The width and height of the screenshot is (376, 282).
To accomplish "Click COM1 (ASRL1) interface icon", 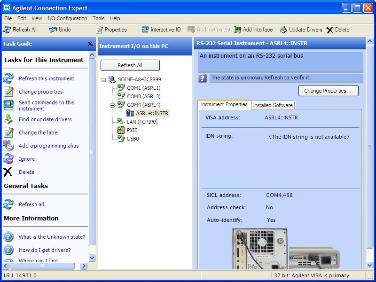I will click(x=121, y=88).
